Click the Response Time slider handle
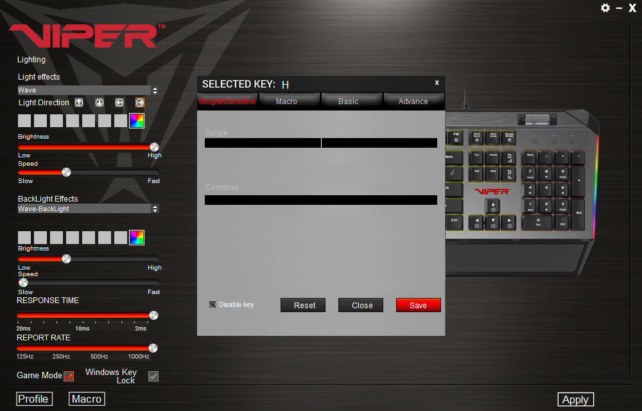This screenshot has height=411, width=642. point(153,315)
